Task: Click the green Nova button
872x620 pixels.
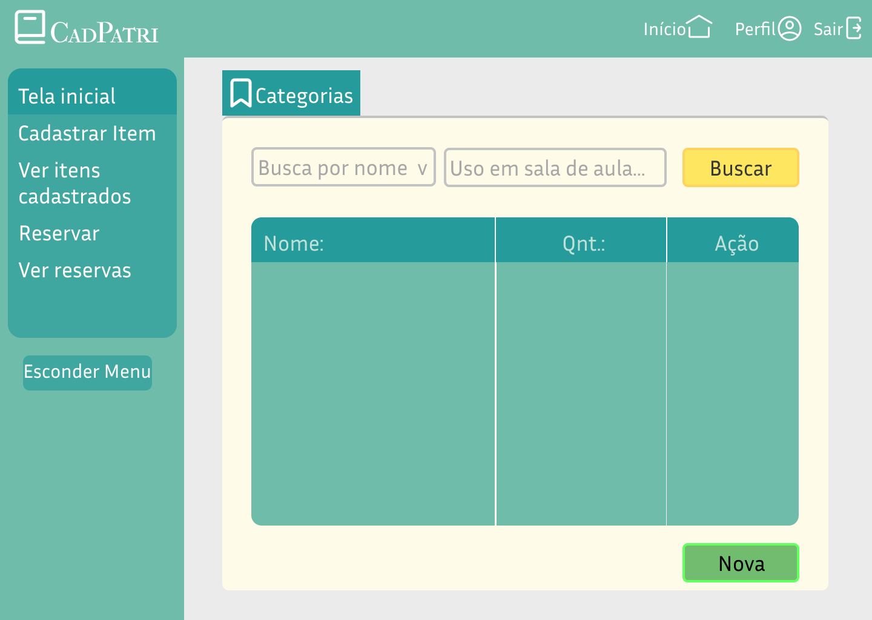Action: 741,563
